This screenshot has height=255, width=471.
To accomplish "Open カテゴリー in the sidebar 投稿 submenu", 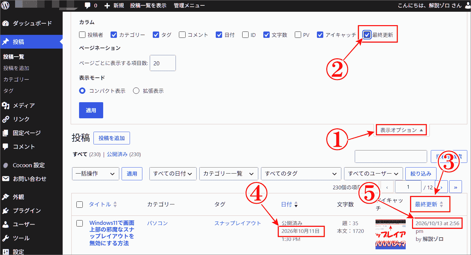I will [16, 79].
